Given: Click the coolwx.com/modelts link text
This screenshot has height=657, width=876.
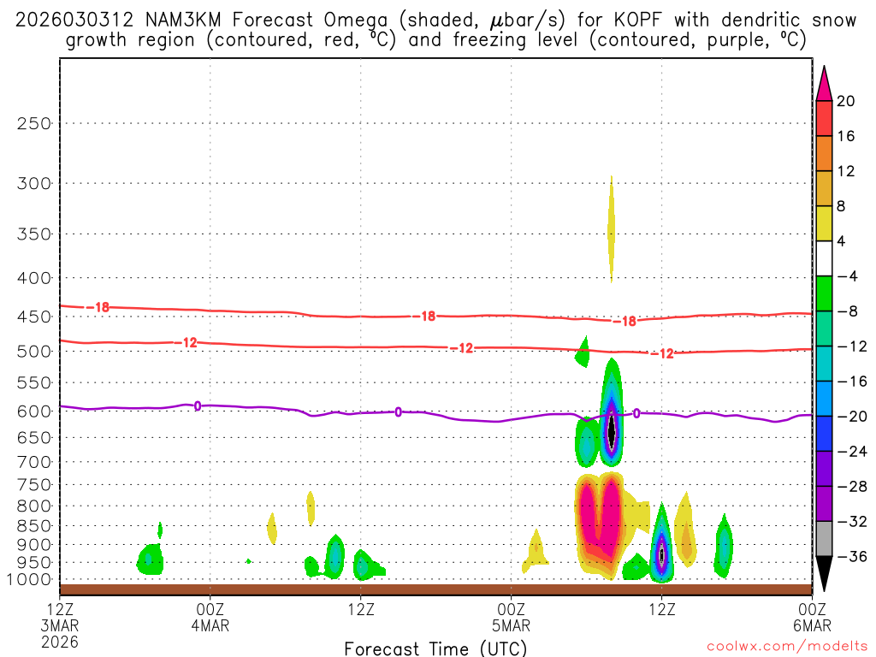Looking at the screenshot, I should pyautogui.click(x=787, y=647).
